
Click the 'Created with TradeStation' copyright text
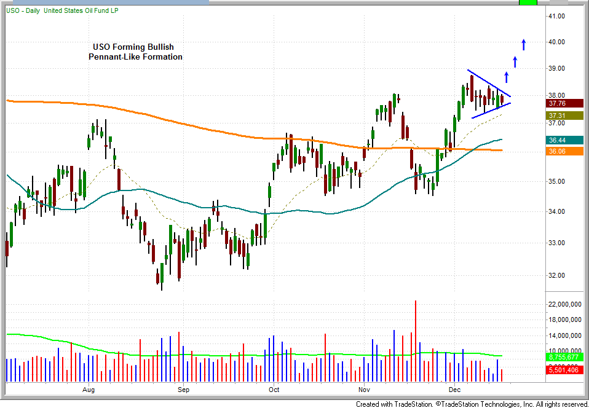[x=472, y=404]
